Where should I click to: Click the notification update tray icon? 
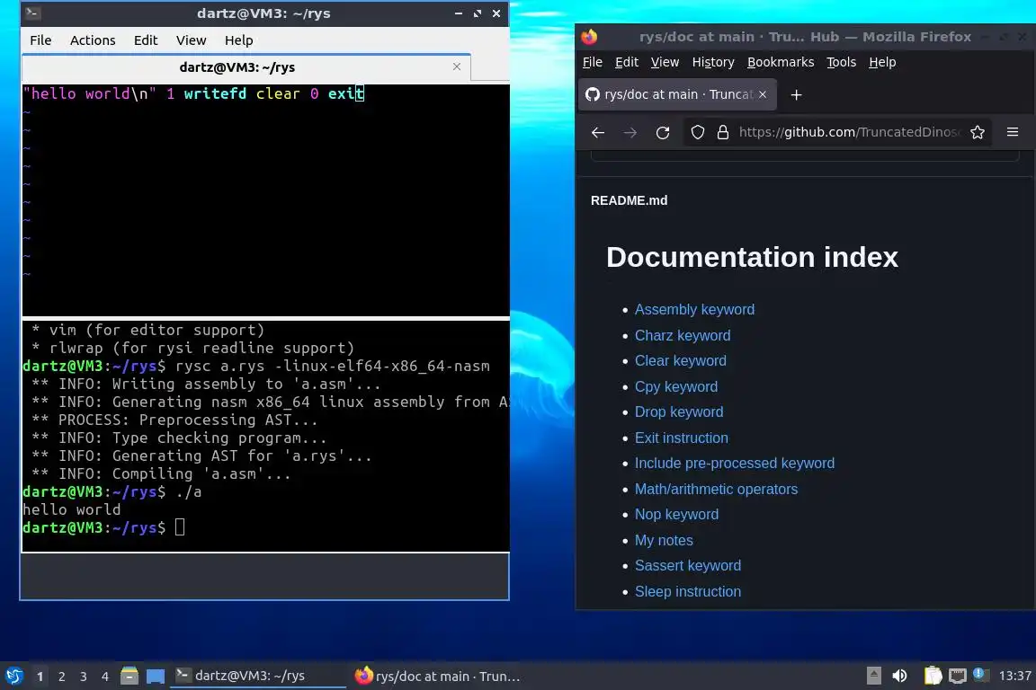[x=980, y=674]
